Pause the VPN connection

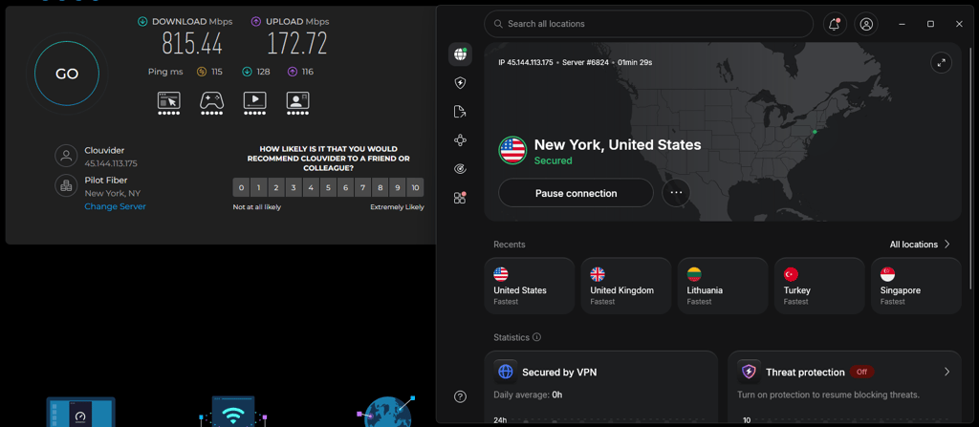[x=576, y=194]
